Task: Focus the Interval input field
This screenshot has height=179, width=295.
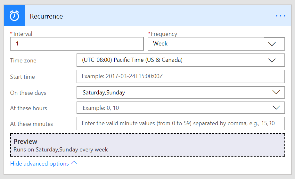Action: point(77,44)
